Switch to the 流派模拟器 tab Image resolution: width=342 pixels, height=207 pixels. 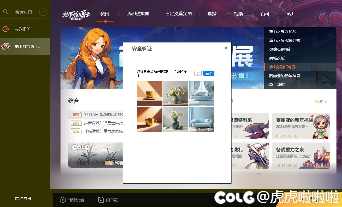tap(138, 14)
